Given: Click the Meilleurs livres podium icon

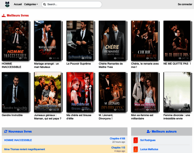Looking at the screenshot, I should pos(4,16).
